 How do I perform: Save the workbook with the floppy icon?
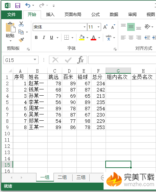(x=18, y=6)
